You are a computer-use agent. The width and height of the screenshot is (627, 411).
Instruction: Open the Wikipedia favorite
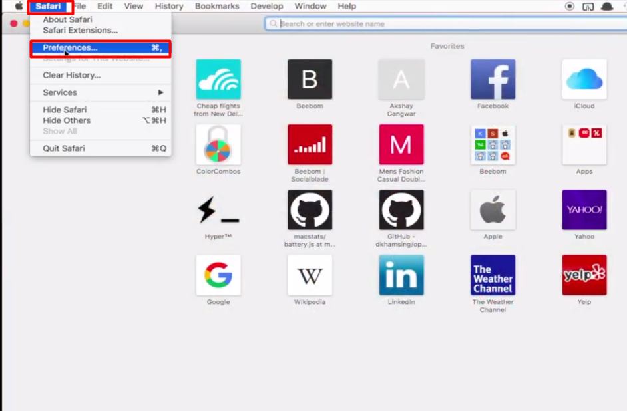(310, 275)
